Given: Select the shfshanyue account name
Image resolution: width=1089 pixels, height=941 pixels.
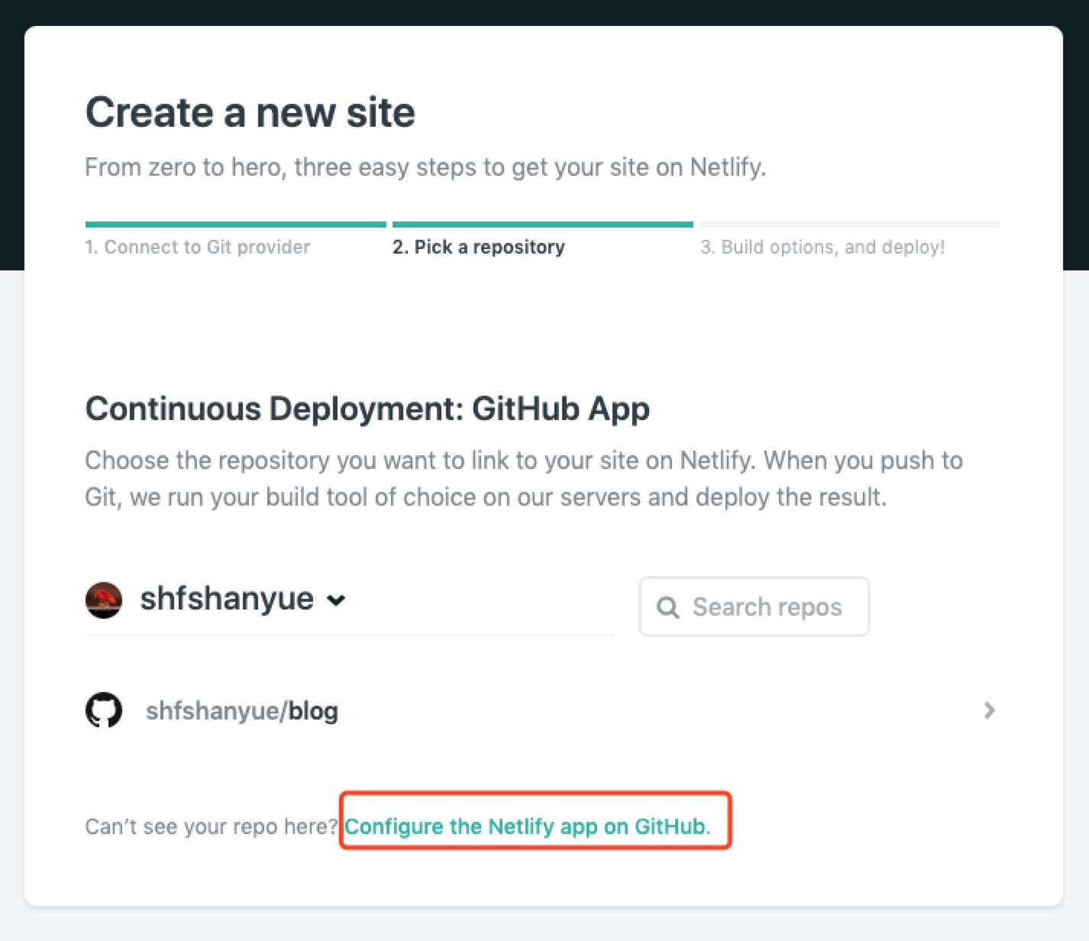Looking at the screenshot, I should [x=227, y=599].
